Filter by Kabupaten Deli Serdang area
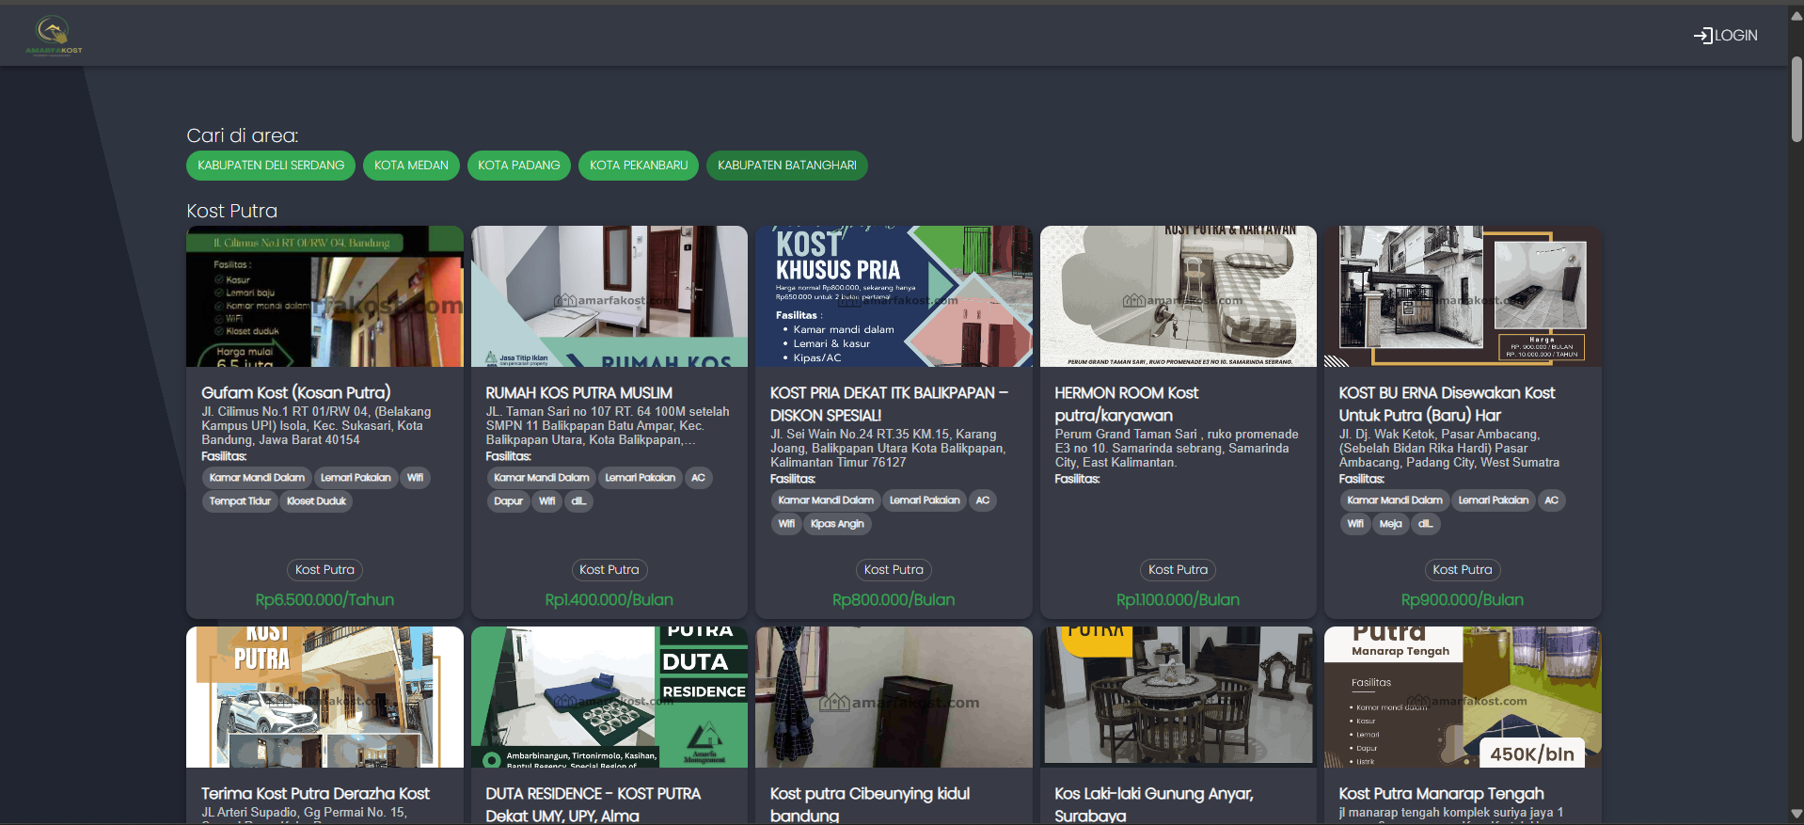Screen dimensions: 1804x825 pyautogui.click(x=271, y=166)
